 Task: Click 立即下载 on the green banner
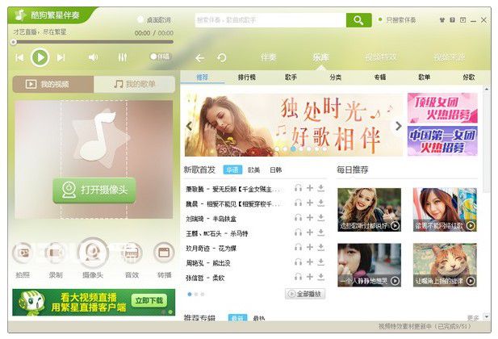coord(149,300)
